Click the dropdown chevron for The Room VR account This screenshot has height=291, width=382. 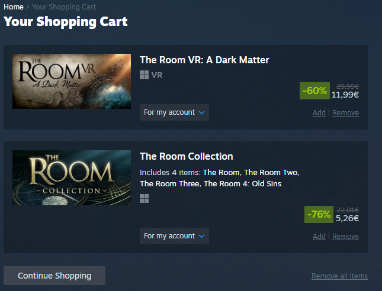201,112
